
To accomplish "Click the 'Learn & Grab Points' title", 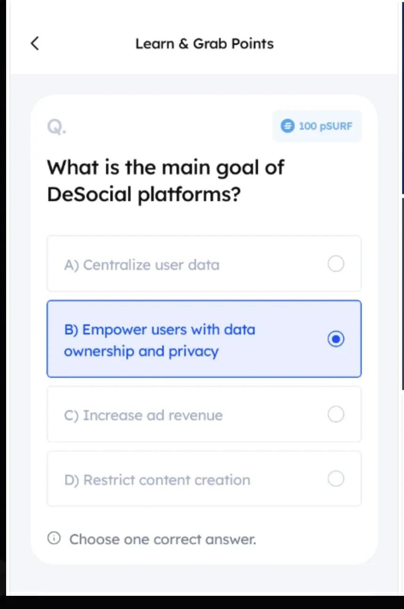I will coord(204,43).
